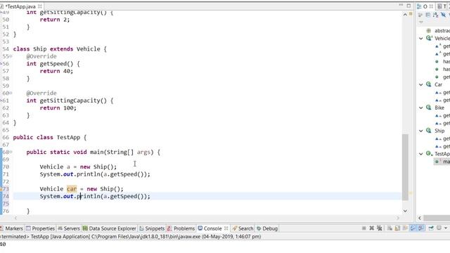Open the Debug tab
This screenshot has height=253, width=450.
click(267, 228)
